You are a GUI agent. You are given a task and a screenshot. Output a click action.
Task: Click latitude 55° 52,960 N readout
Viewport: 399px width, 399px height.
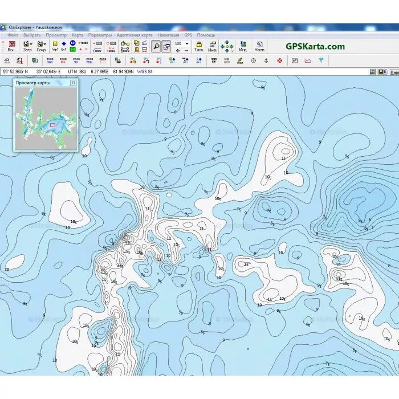click(15, 72)
